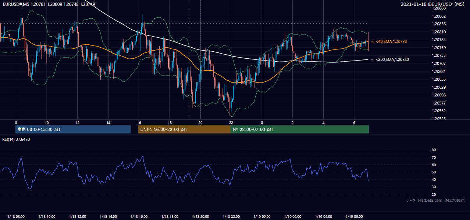Click price axis value 1.20577
The image size is (470, 220).
(x=439, y=103)
